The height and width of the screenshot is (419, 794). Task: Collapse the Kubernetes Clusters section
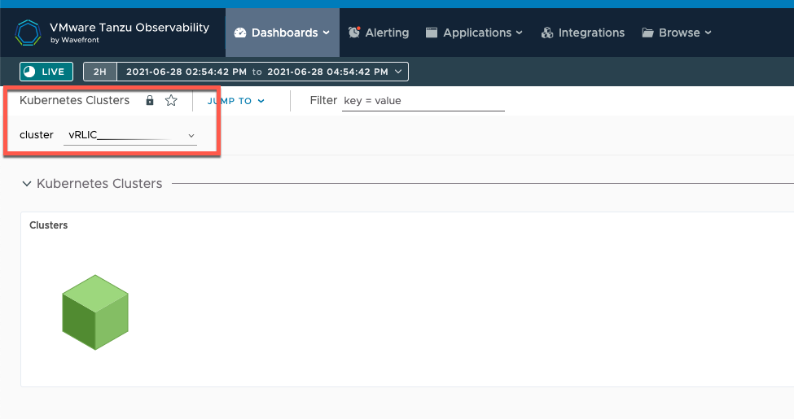[x=27, y=184]
